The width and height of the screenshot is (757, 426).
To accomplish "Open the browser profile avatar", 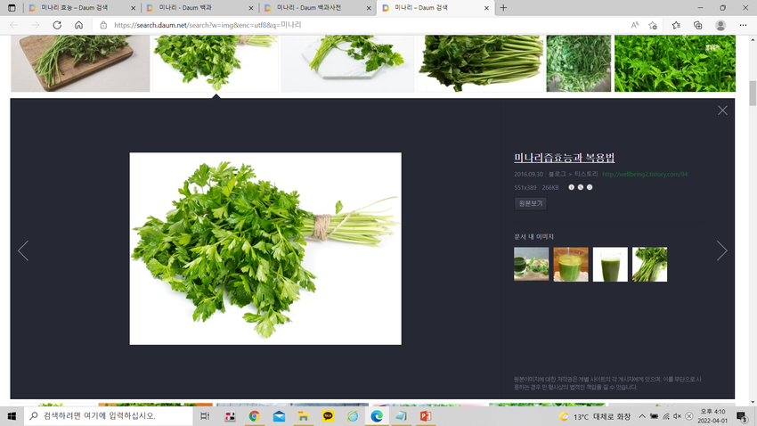I will tap(720, 25).
